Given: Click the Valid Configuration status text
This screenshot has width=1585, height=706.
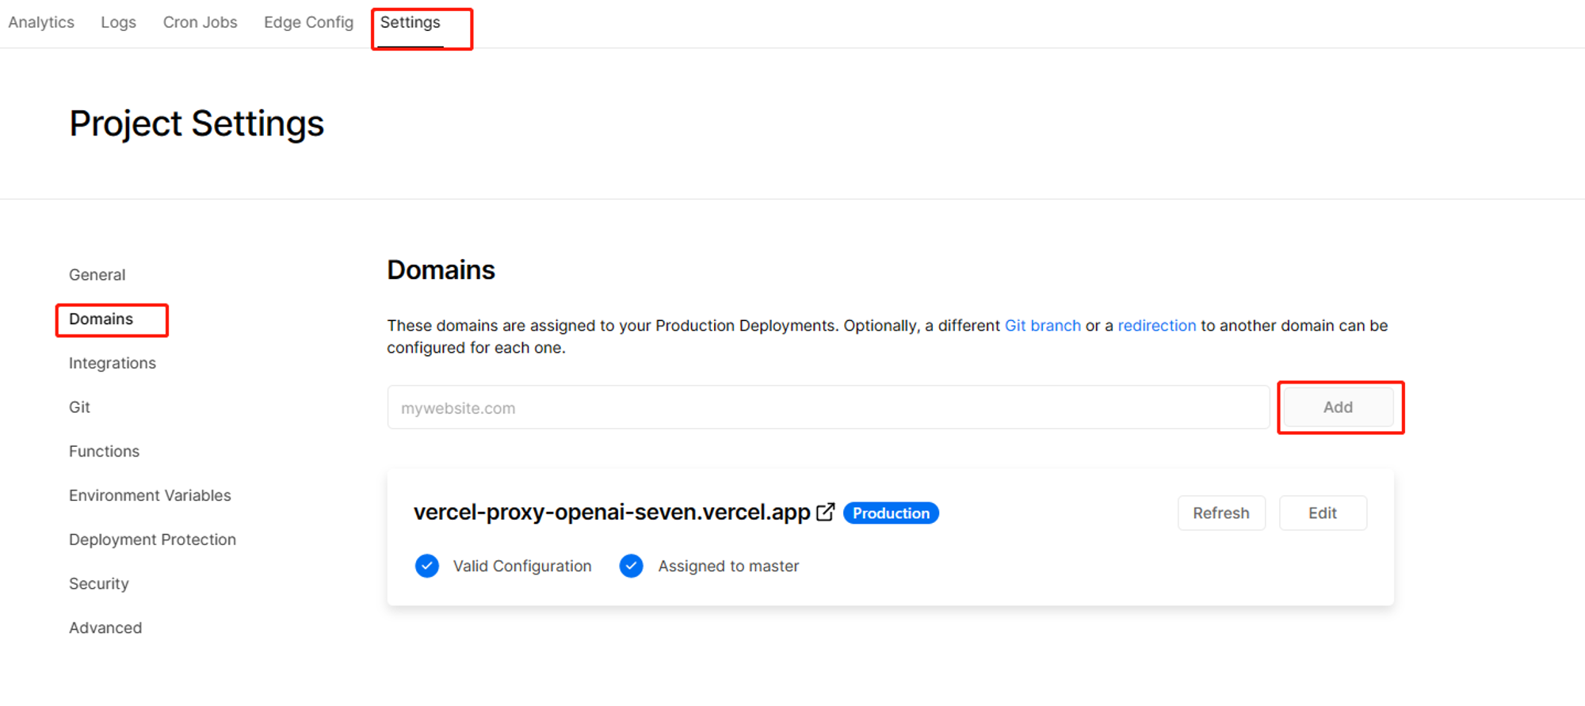Looking at the screenshot, I should [x=522, y=566].
